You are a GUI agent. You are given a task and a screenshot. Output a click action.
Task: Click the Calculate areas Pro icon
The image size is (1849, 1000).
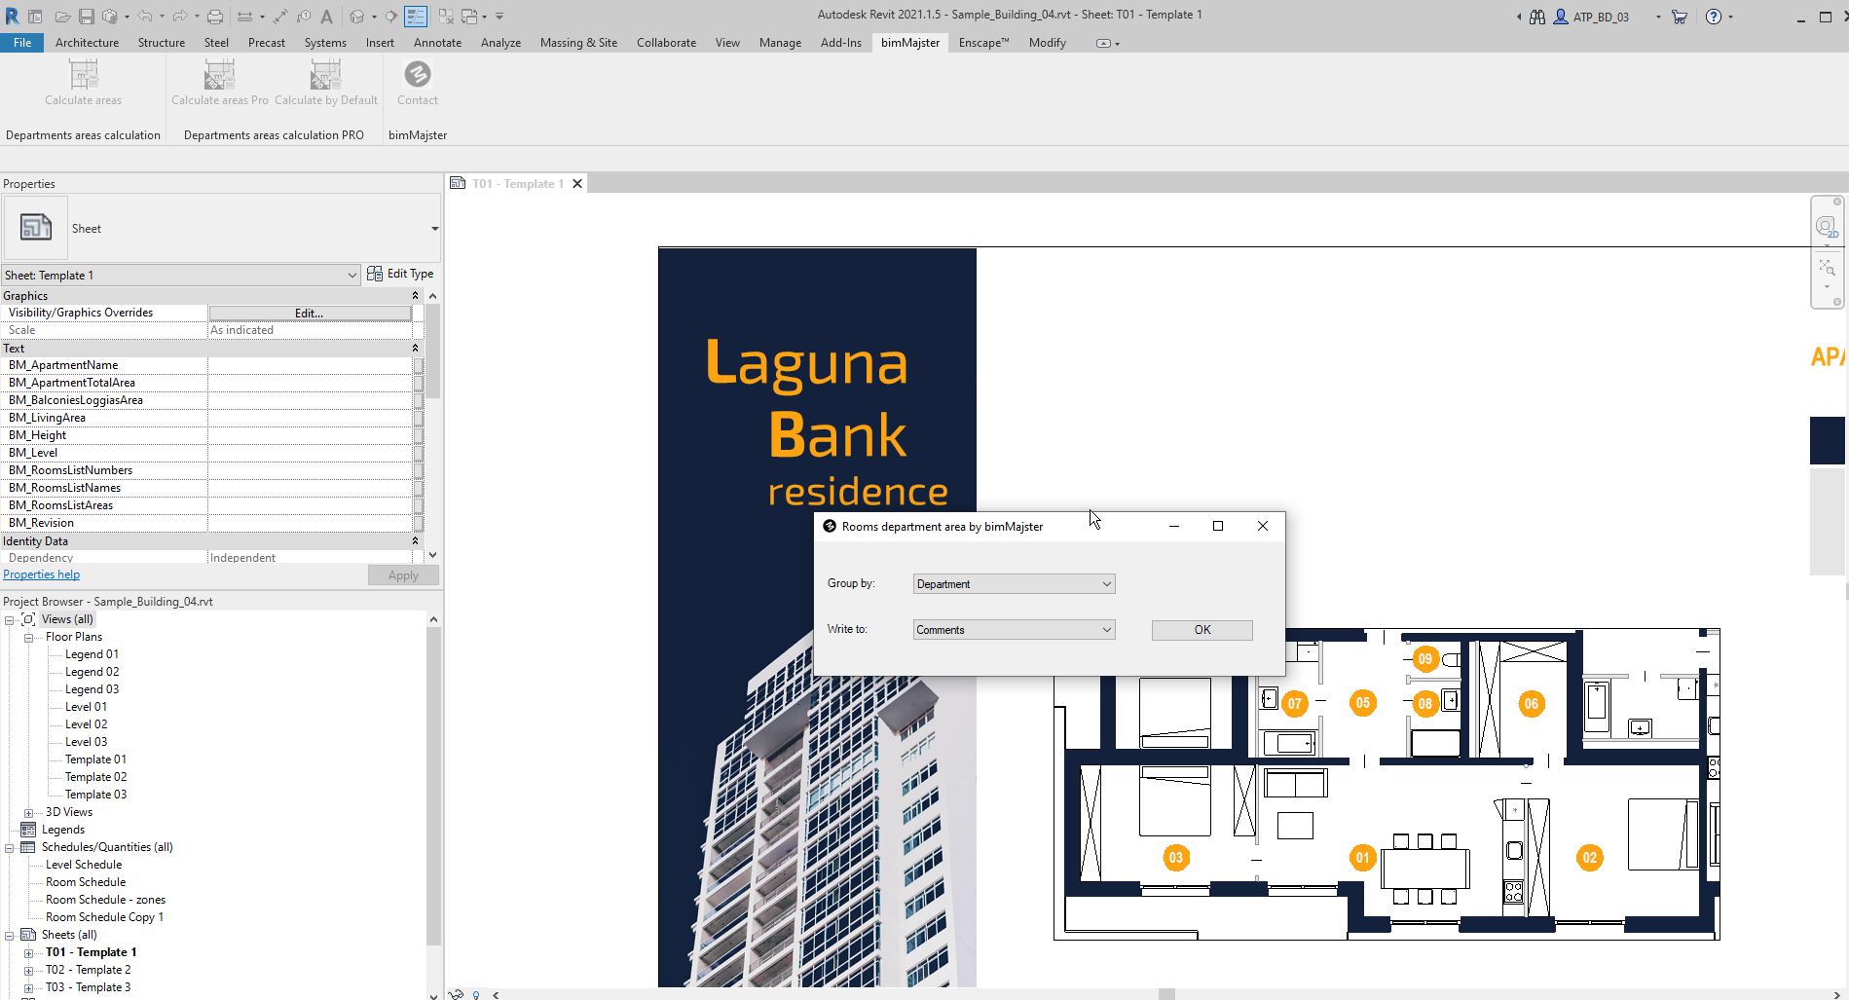tap(219, 75)
